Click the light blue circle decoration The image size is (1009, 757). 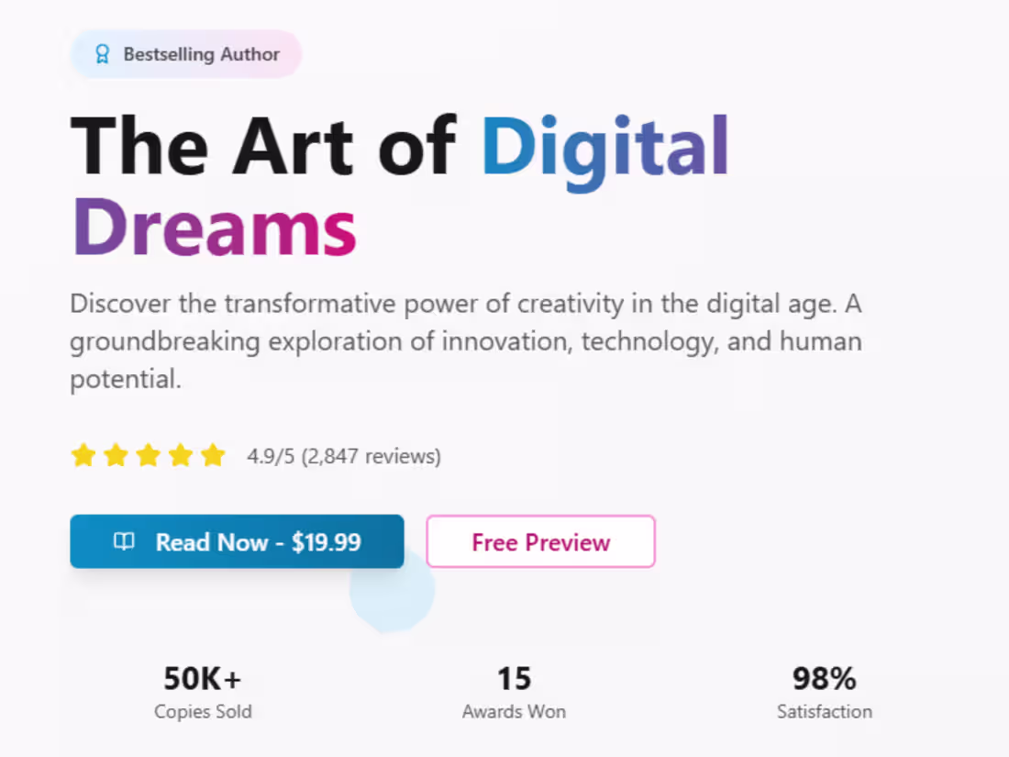click(392, 592)
